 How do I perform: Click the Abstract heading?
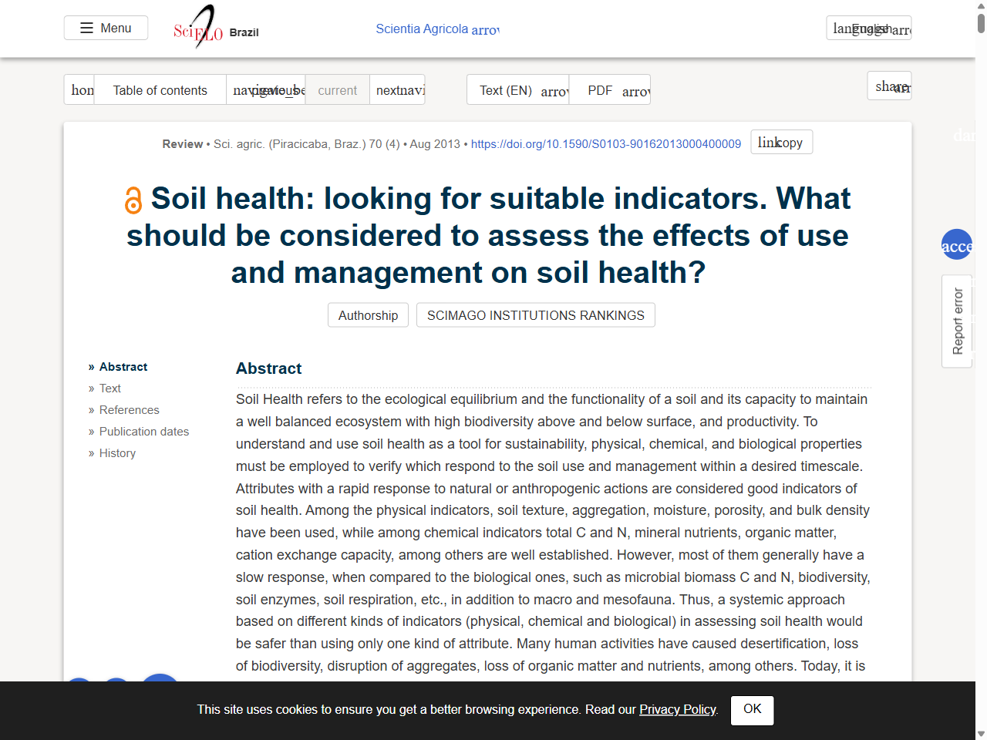(x=269, y=368)
